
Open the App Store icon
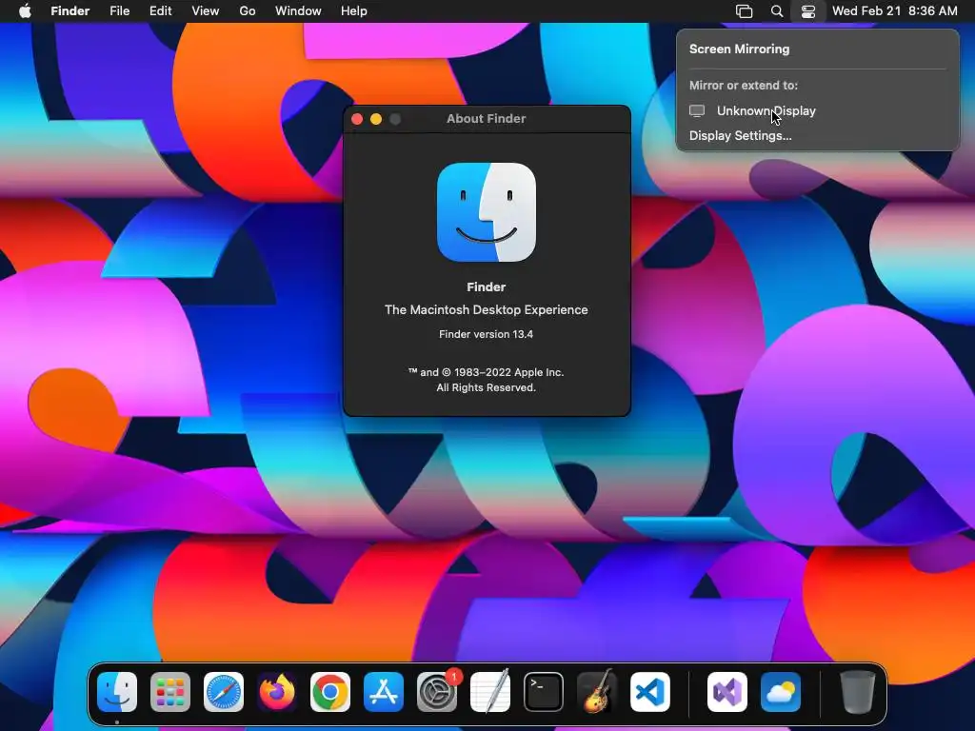click(384, 692)
